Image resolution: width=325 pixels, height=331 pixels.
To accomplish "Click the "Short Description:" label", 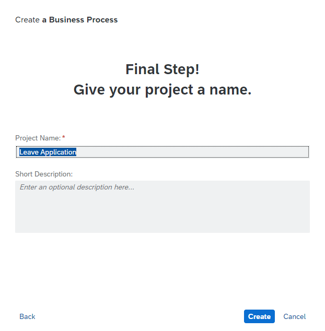I will pos(44,174).
